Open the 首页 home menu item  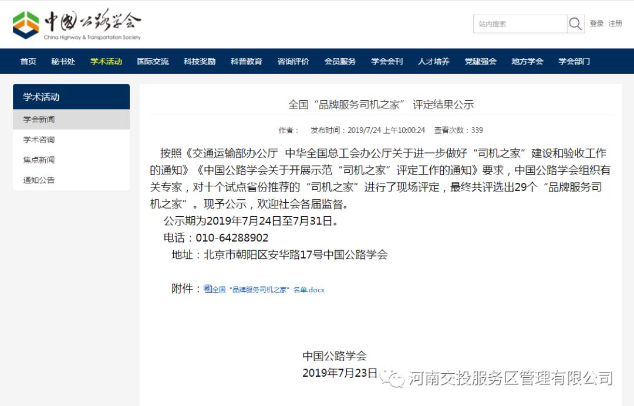point(28,62)
